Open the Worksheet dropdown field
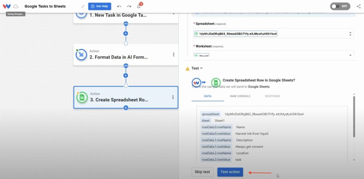 point(274,54)
